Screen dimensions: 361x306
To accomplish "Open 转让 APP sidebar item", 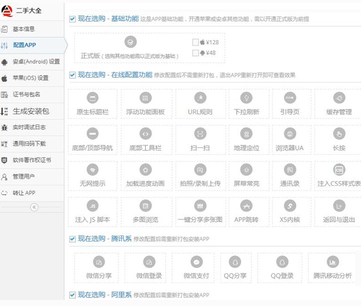I will [x=32, y=193].
